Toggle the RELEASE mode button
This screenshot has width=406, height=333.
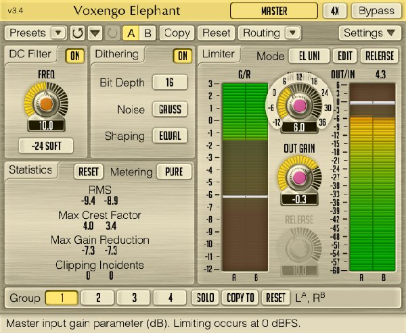[x=380, y=56]
